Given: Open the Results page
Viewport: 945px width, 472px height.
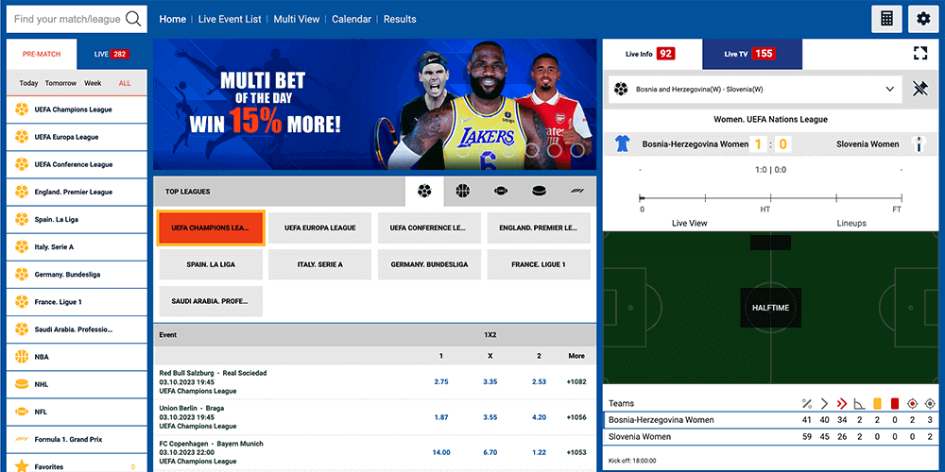Looking at the screenshot, I should coord(400,19).
